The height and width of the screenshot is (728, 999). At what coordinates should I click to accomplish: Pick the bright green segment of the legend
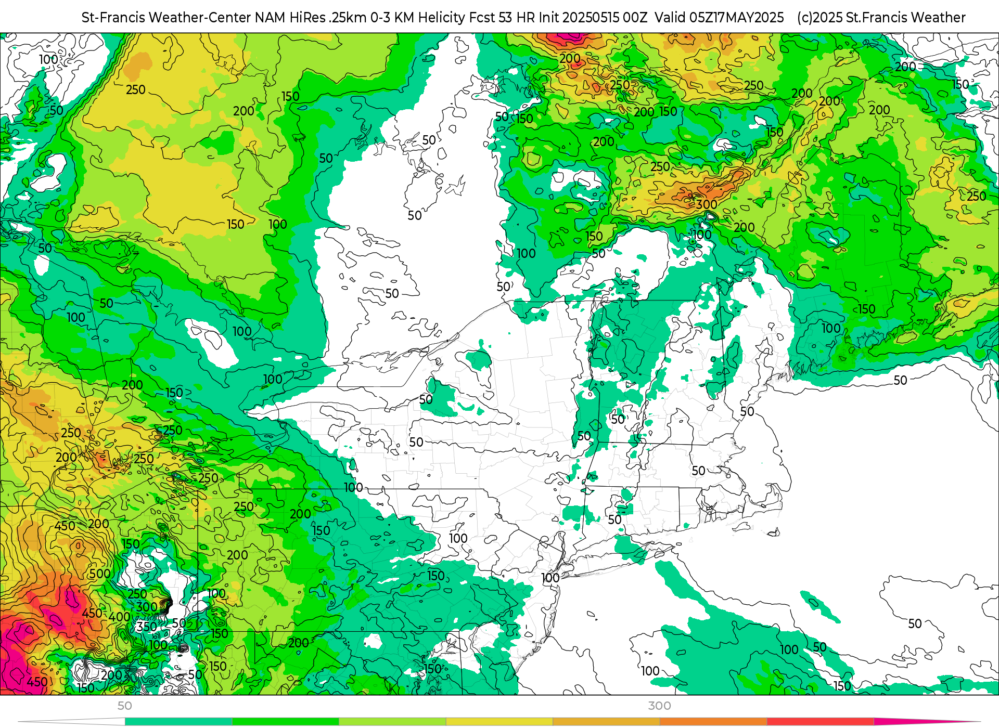pos(286,722)
